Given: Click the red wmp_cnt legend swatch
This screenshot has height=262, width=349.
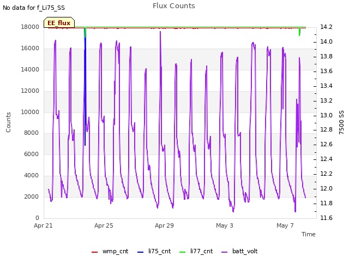Looking at the screenshot, I should pyautogui.click(x=94, y=252).
